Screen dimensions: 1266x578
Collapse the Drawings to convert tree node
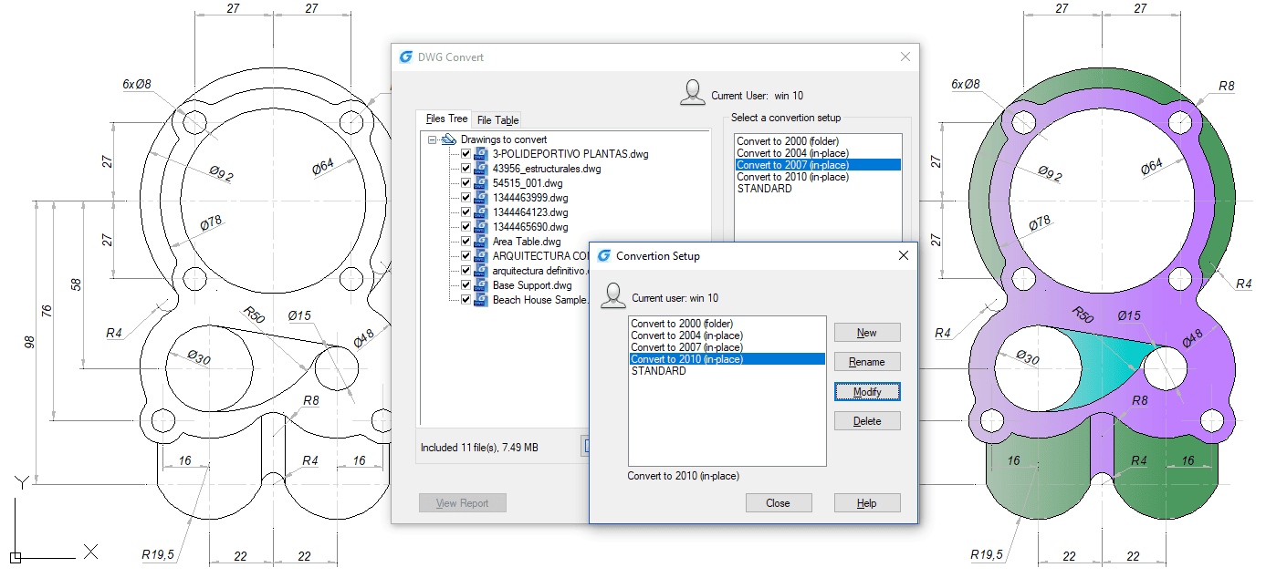pyautogui.click(x=432, y=139)
